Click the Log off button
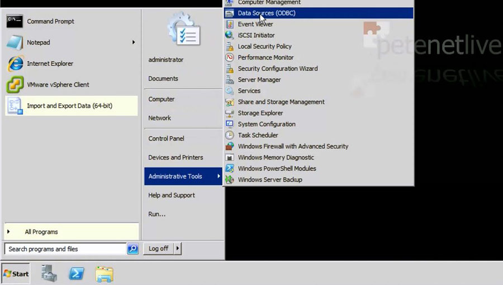Viewport: 503px width, 285px height. 159,249
